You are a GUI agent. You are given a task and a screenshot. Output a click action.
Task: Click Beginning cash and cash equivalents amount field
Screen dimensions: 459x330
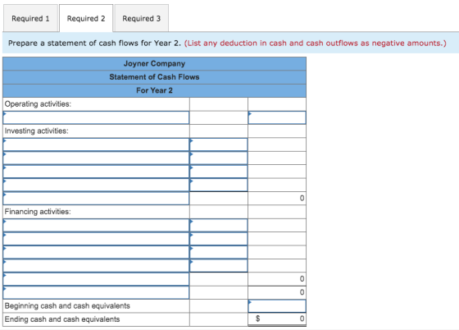click(277, 305)
